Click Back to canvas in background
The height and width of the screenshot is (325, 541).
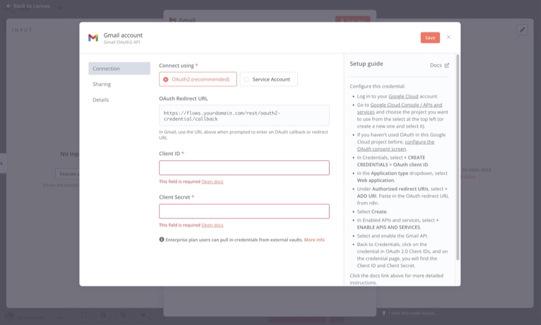(x=28, y=6)
